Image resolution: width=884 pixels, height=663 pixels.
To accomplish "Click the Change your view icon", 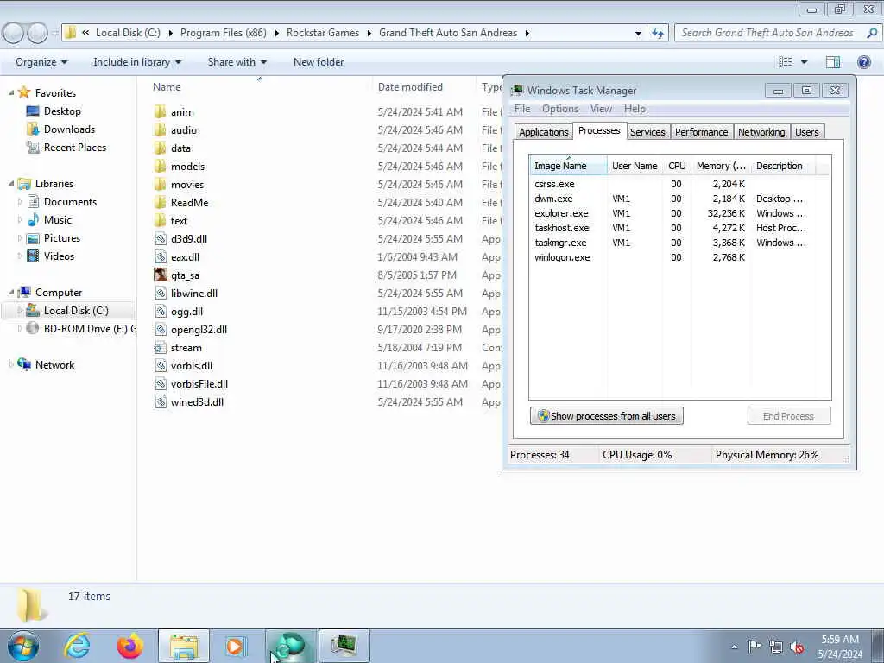I will pos(786,62).
